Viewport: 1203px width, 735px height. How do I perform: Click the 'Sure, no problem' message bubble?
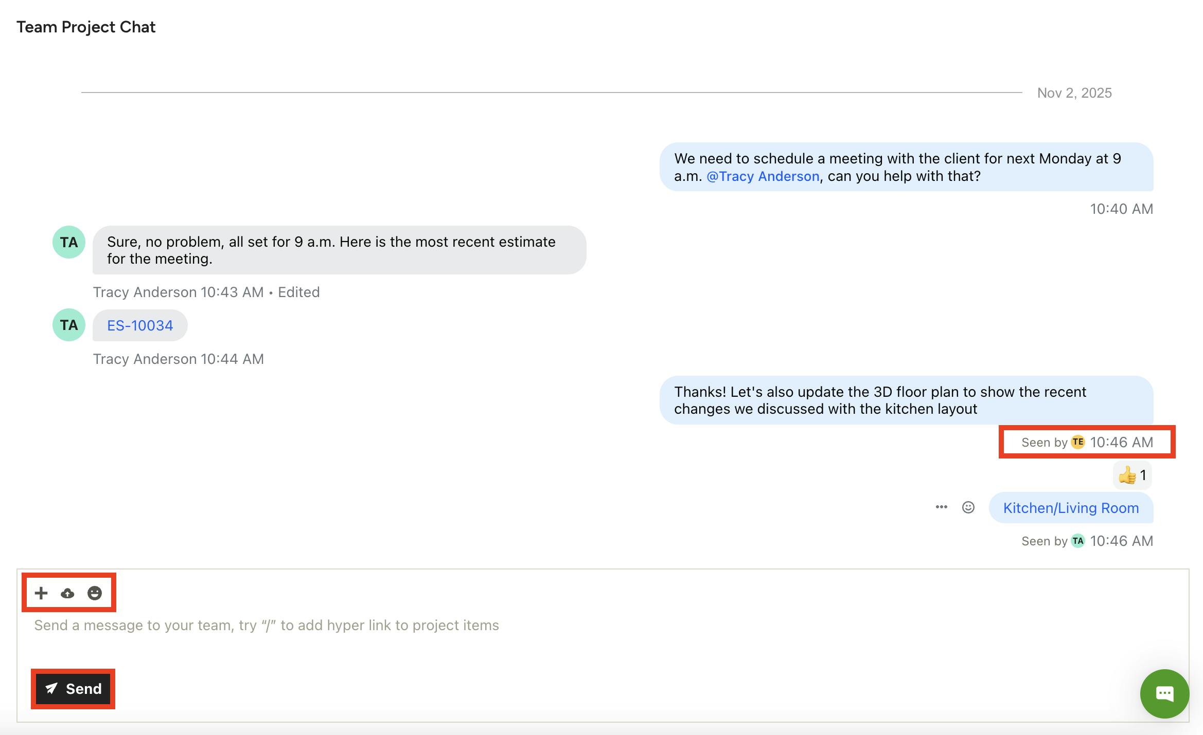point(339,250)
